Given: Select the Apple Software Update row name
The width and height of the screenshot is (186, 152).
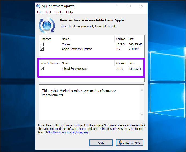Looking at the screenshot, I should [77, 49].
